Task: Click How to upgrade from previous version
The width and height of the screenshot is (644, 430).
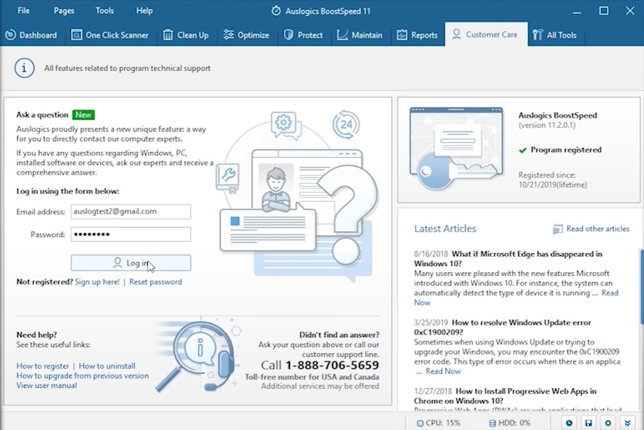Action: click(82, 376)
